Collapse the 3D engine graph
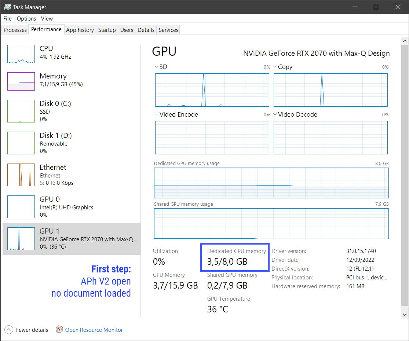This screenshot has width=409, height=341. [x=156, y=67]
